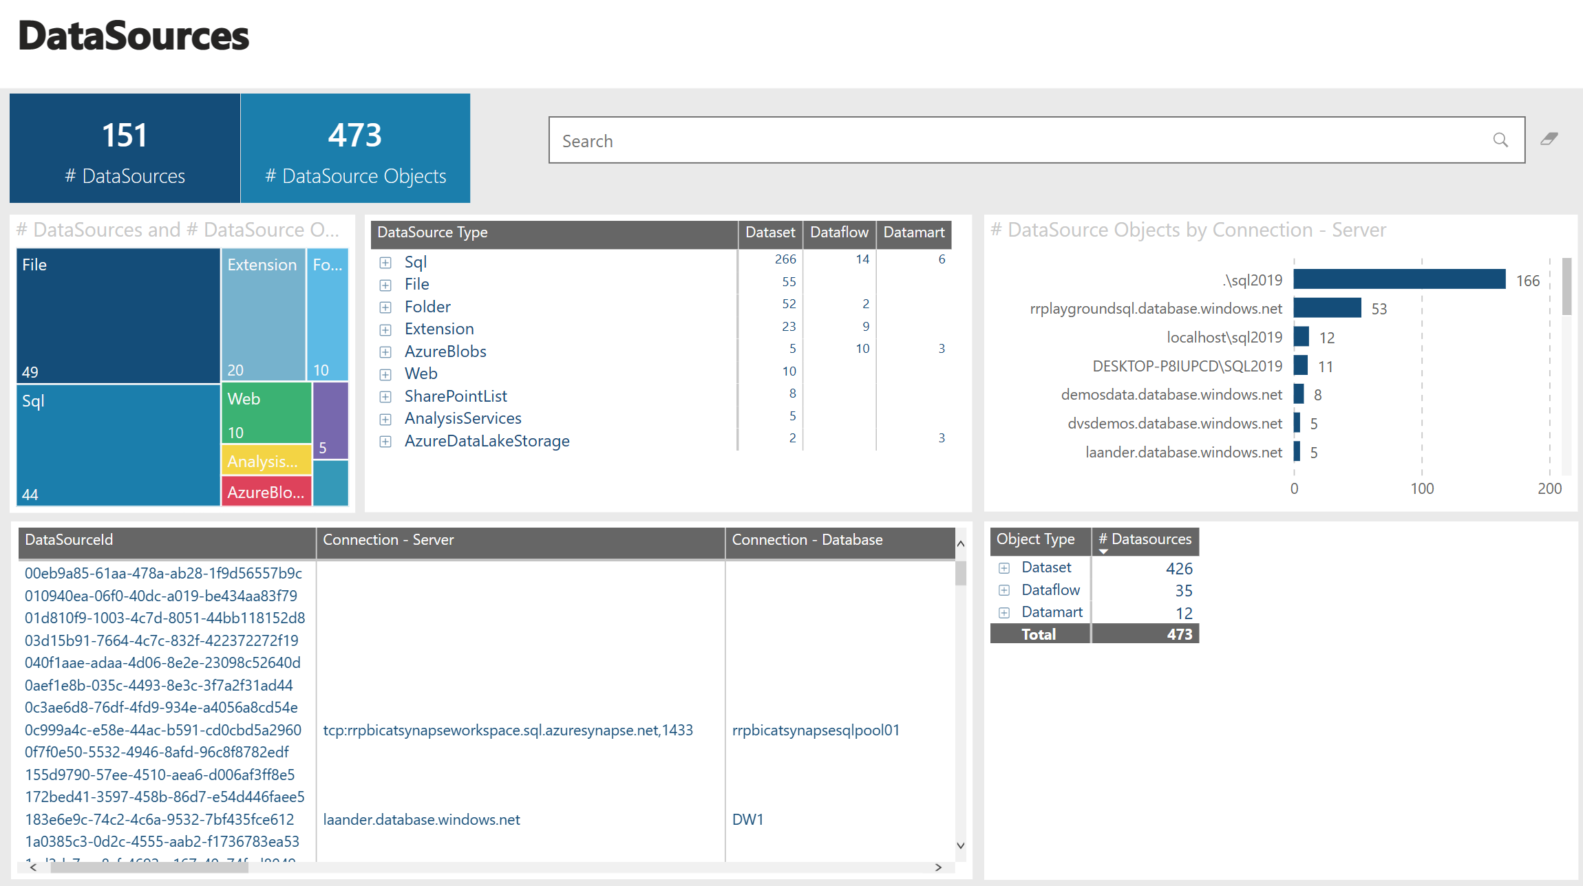Expand the AzureBlobs row plus icon

click(385, 352)
